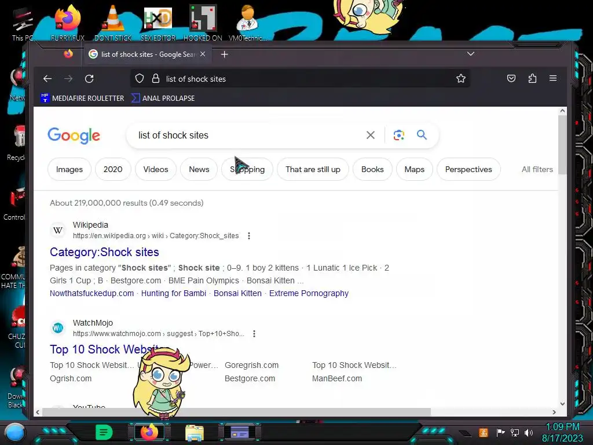Screen dimensions: 593x445
Task: Bookmark this page with the star icon
Action: click(460, 79)
